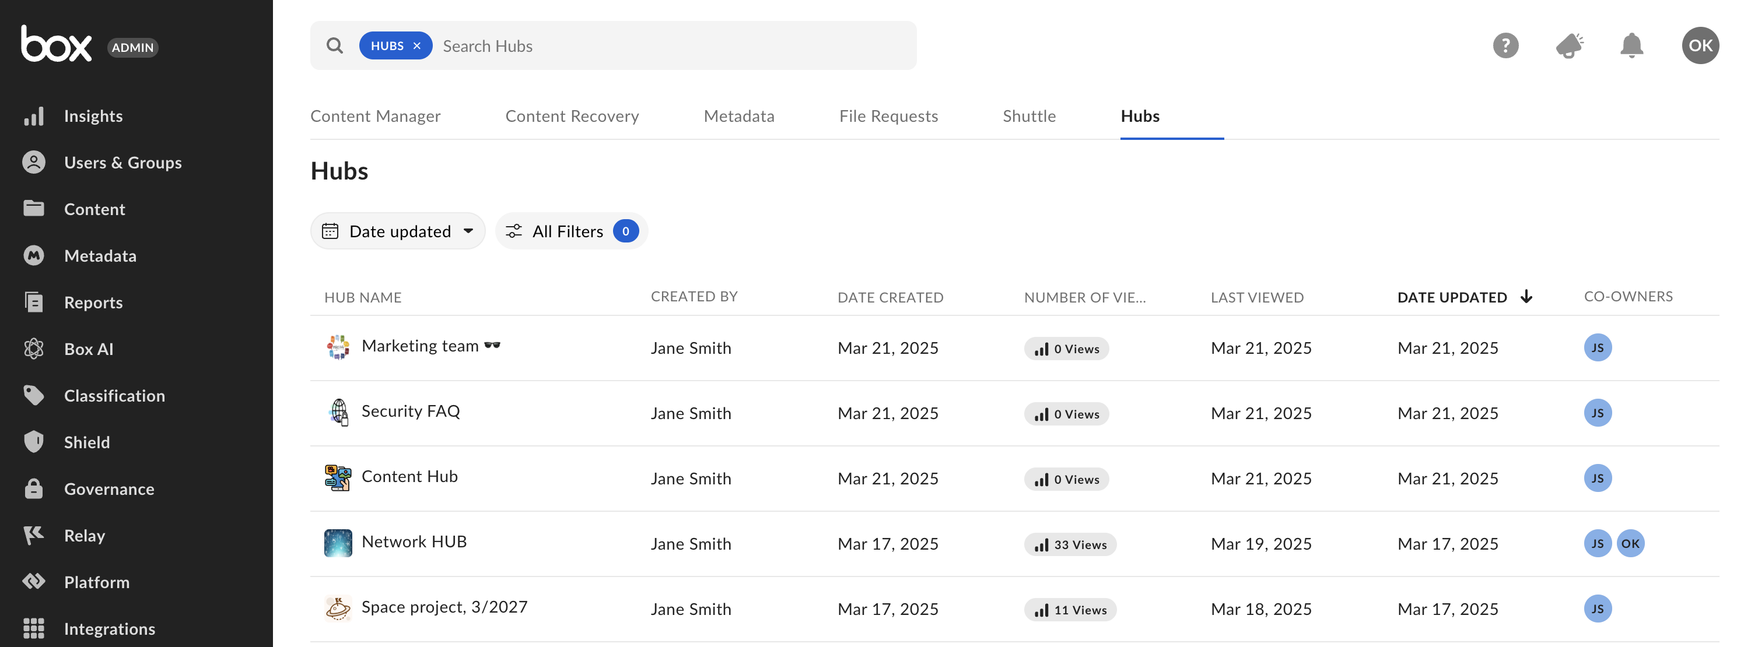Sort by Date Updated column header
1751x647 pixels.
[x=1452, y=297]
